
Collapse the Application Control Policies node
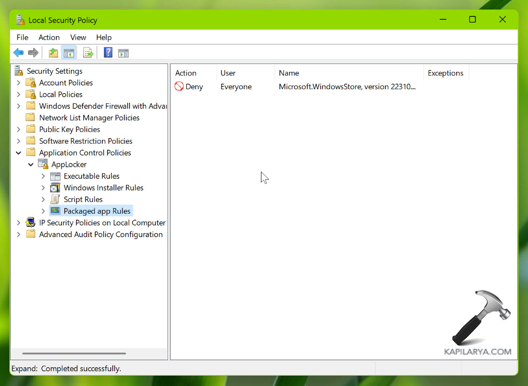point(19,153)
